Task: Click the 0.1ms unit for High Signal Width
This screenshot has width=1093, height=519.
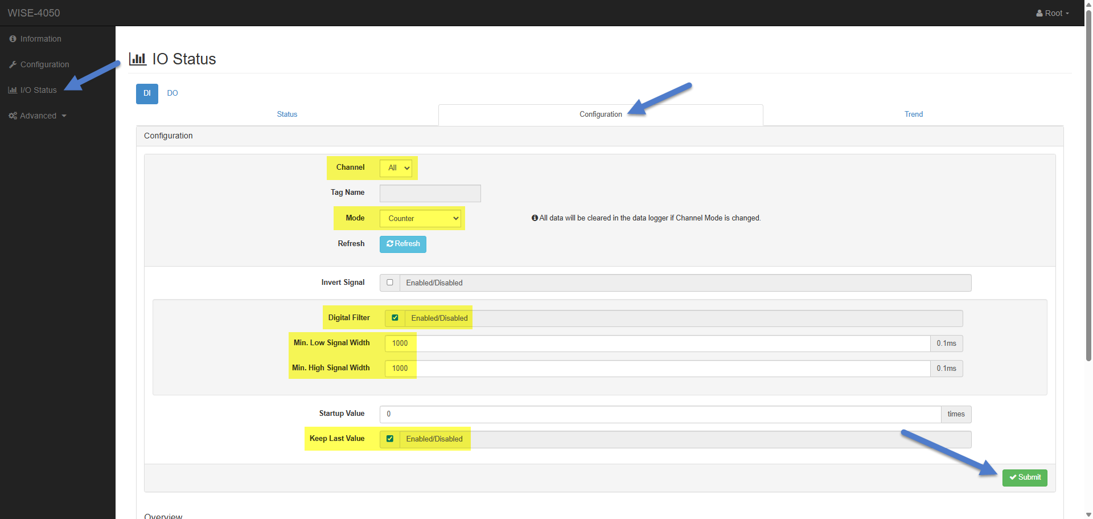Action: pos(947,369)
